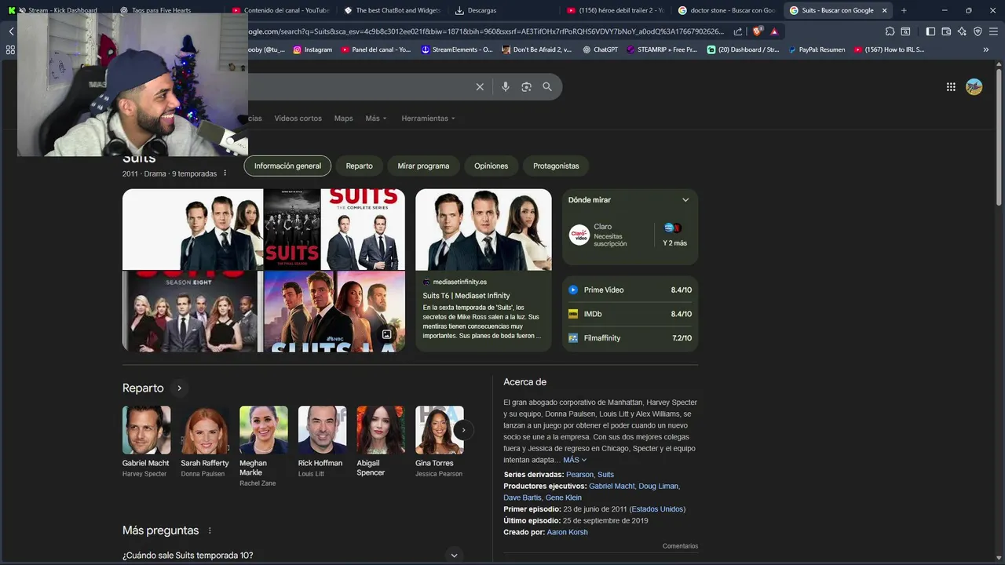This screenshot has height=565, width=1005.
Task: Open the browser hamburger menu
Action: click(993, 31)
